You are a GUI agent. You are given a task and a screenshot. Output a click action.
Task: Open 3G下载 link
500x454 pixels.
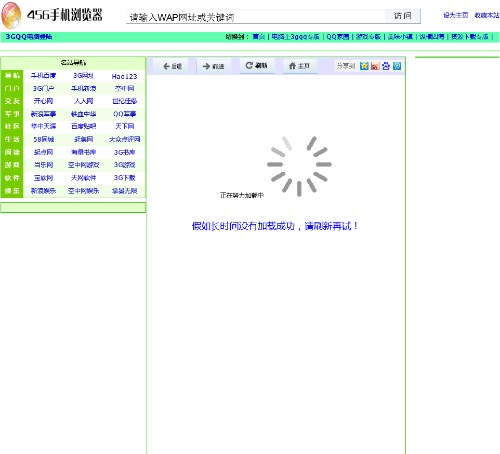(x=125, y=178)
